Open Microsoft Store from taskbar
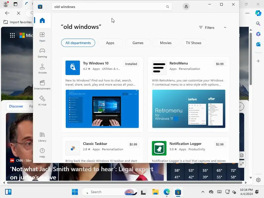The height and width of the screenshot is (198, 264). point(178,192)
